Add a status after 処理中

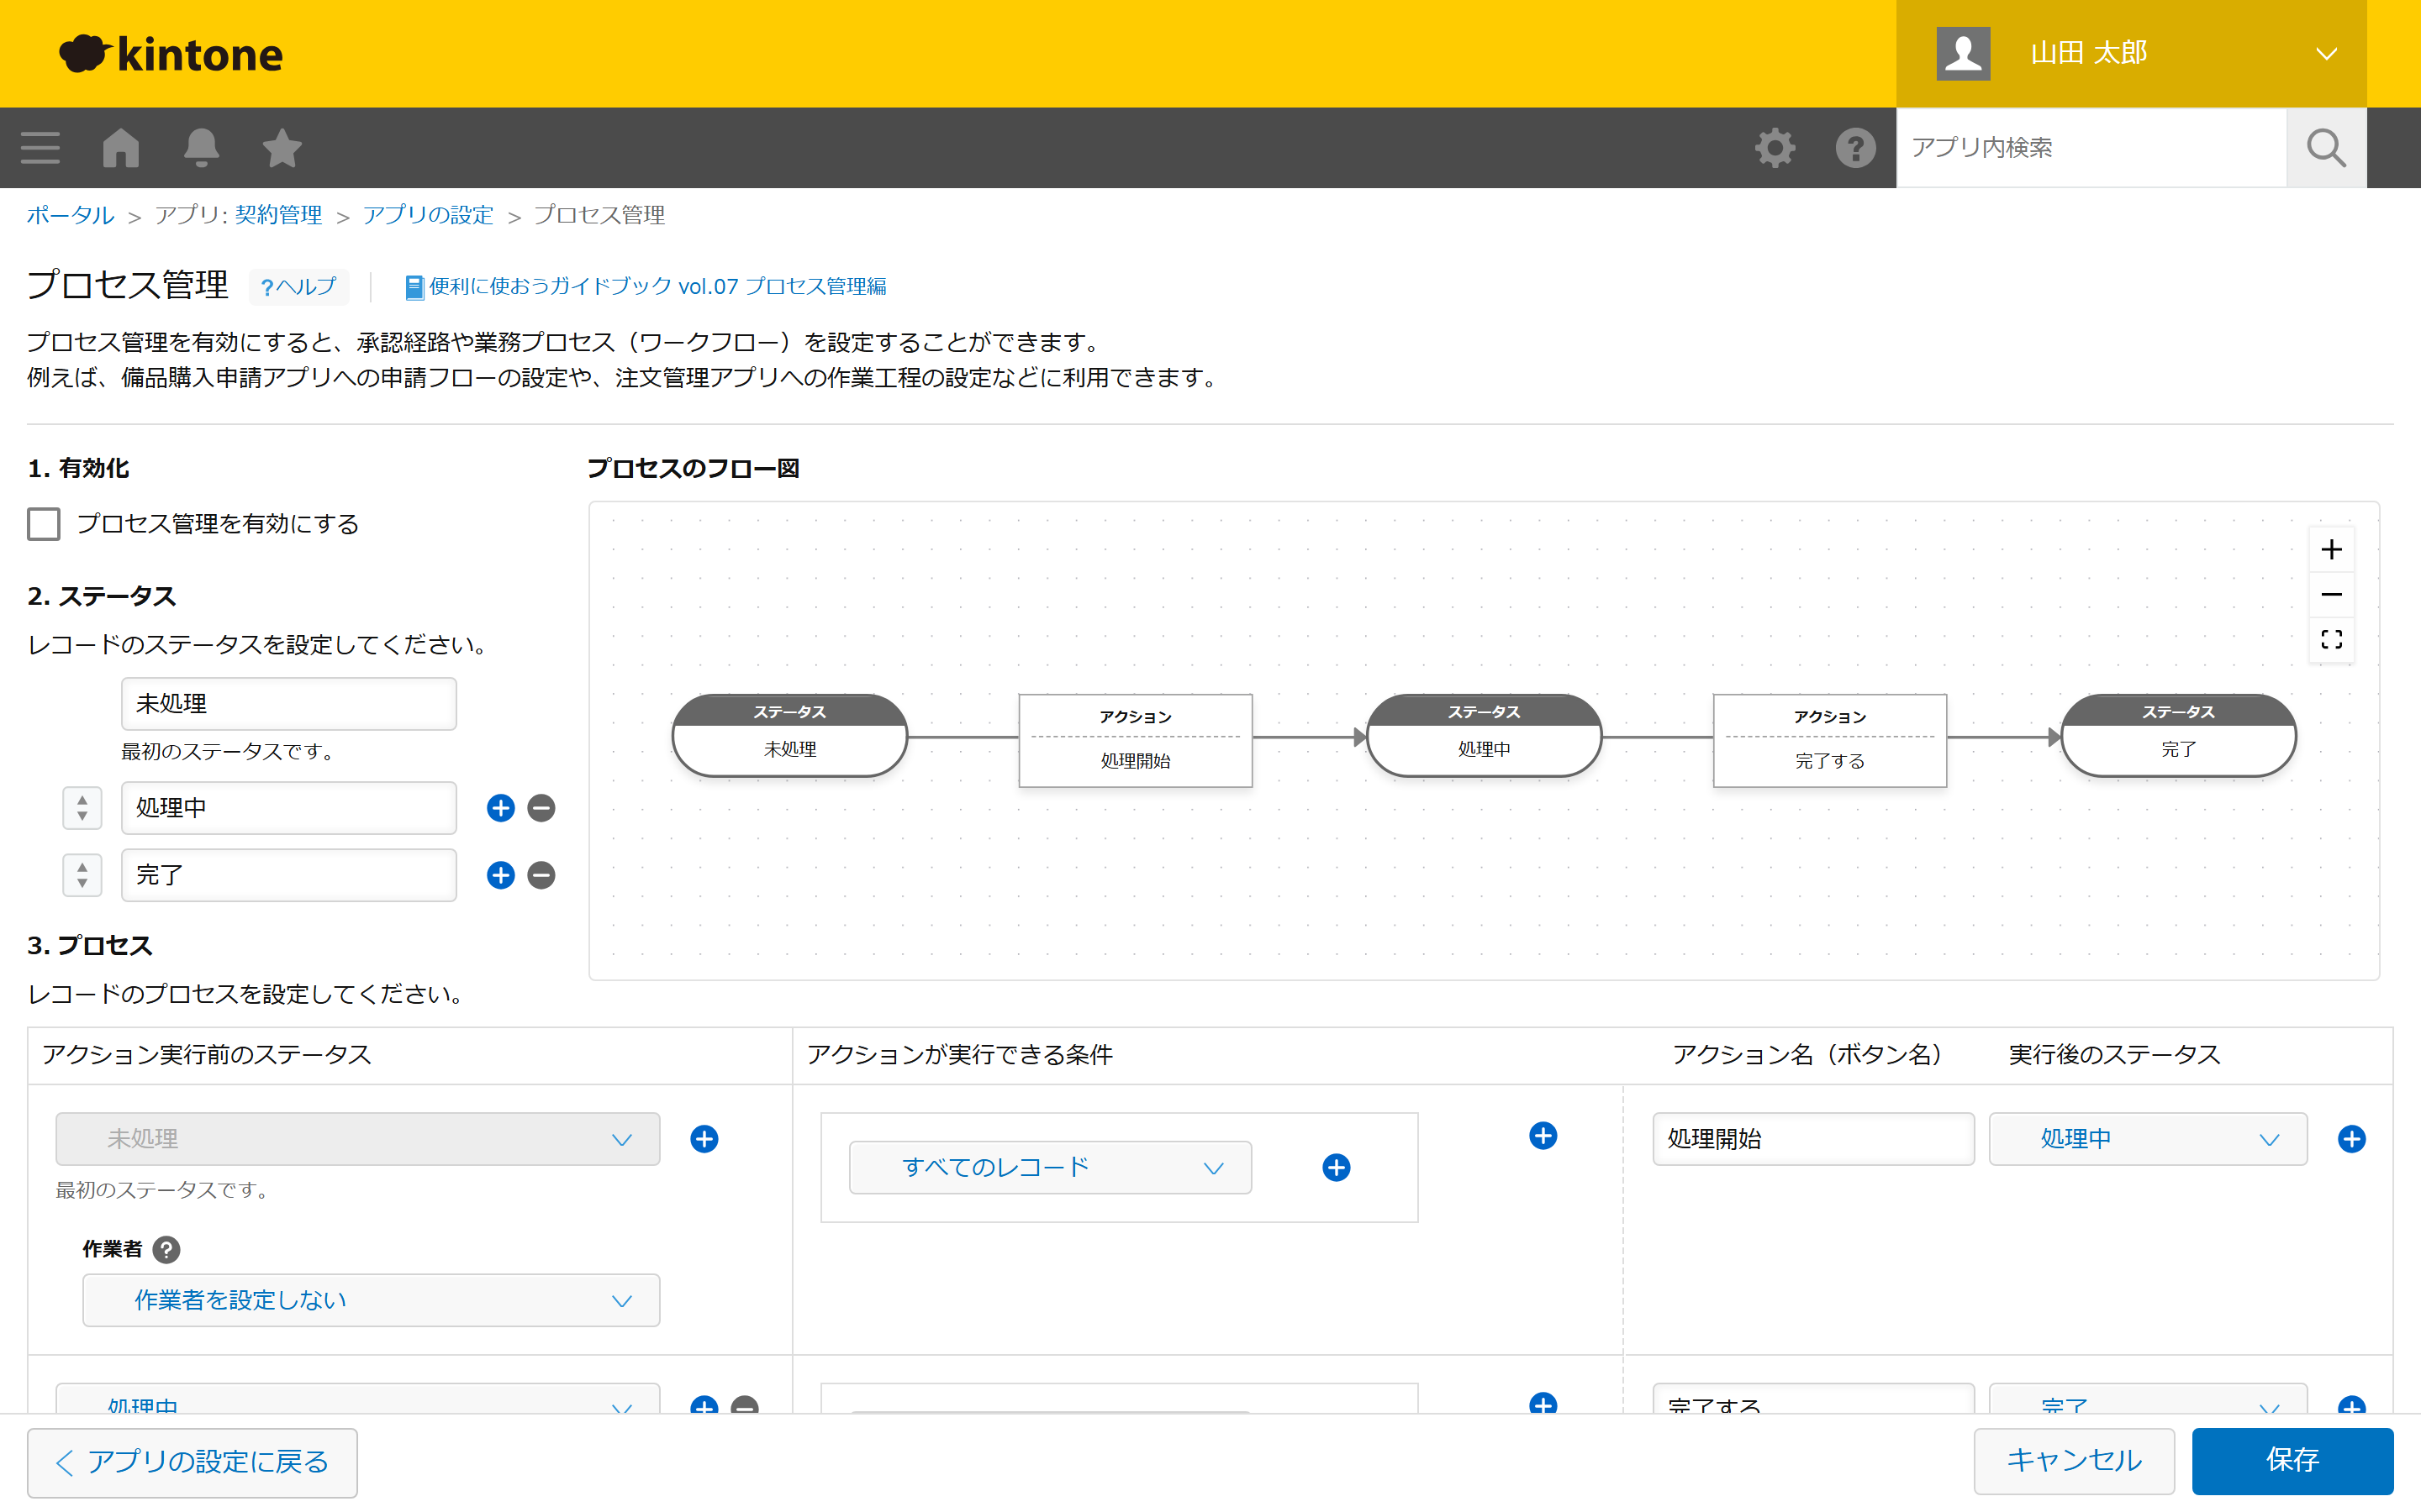pos(500,808)
